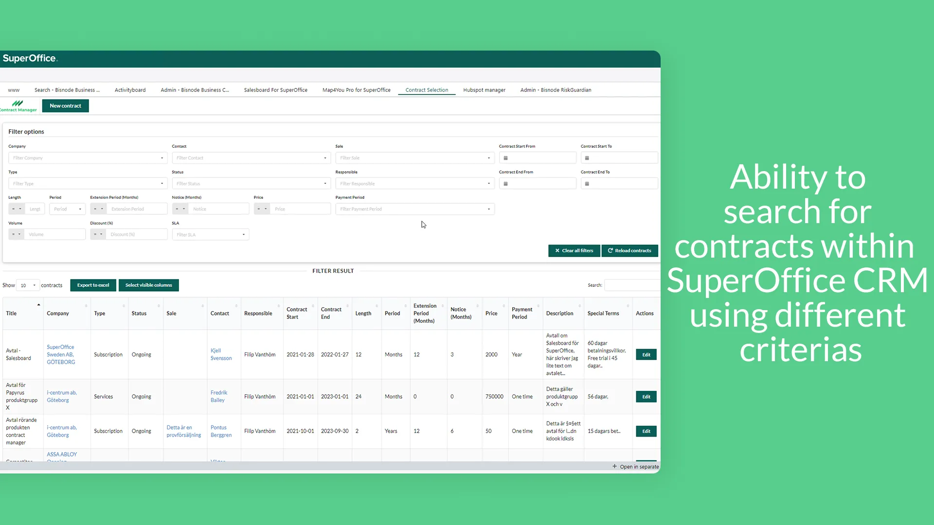Switch to the Hubspot manager tab
Viewport: 934px width, 525px height.
pos(484,90)
